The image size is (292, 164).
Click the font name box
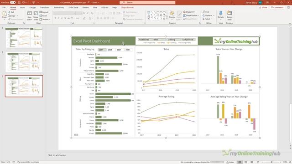(x=64, y=13)
